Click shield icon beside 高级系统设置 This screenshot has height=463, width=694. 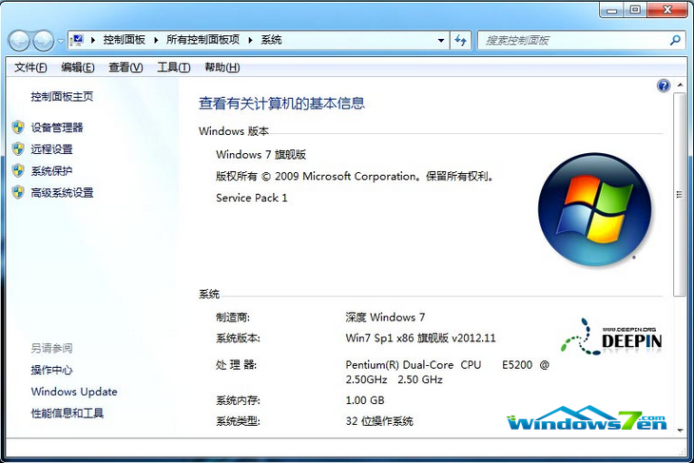[18, 193]
